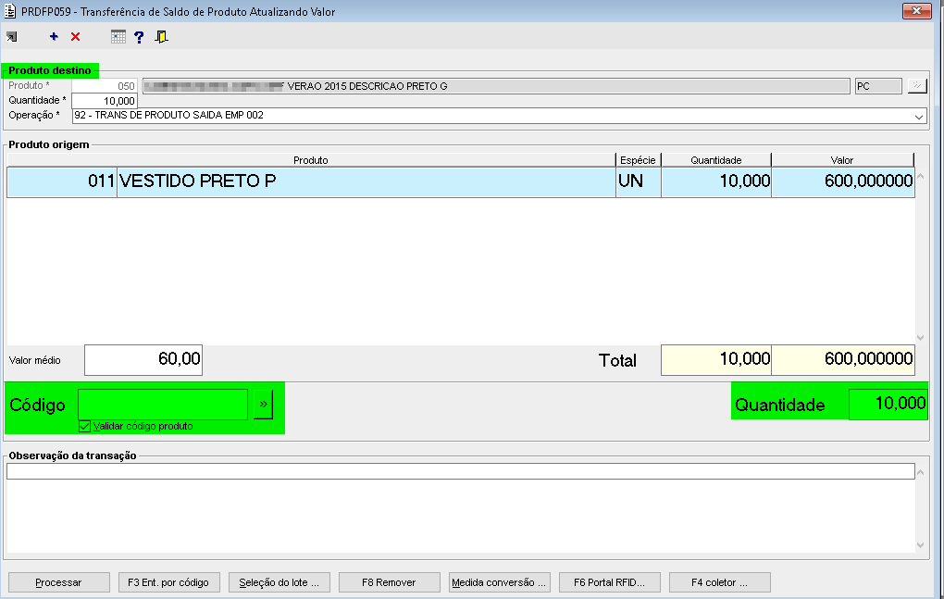Click the Quantidade field in Produto destino

tap(105, 101)
